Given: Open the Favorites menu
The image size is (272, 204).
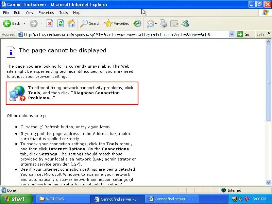Looking at the screenshot, I should (46, 13).
